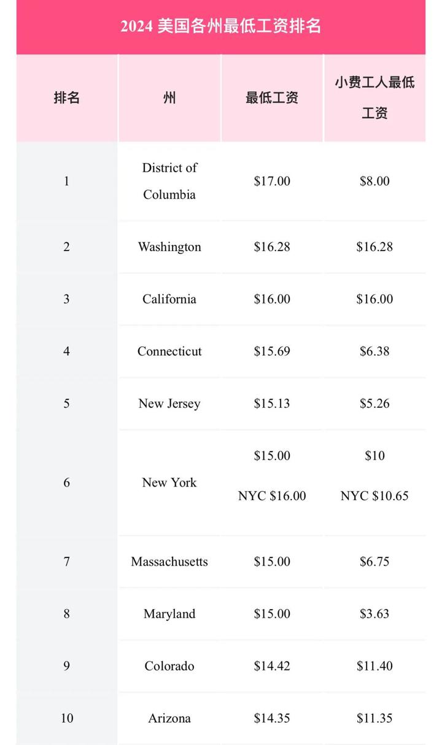This screenshot has width=442, height=745.
Task: Select the Massachusetts state cell
Action: point(169,562)
